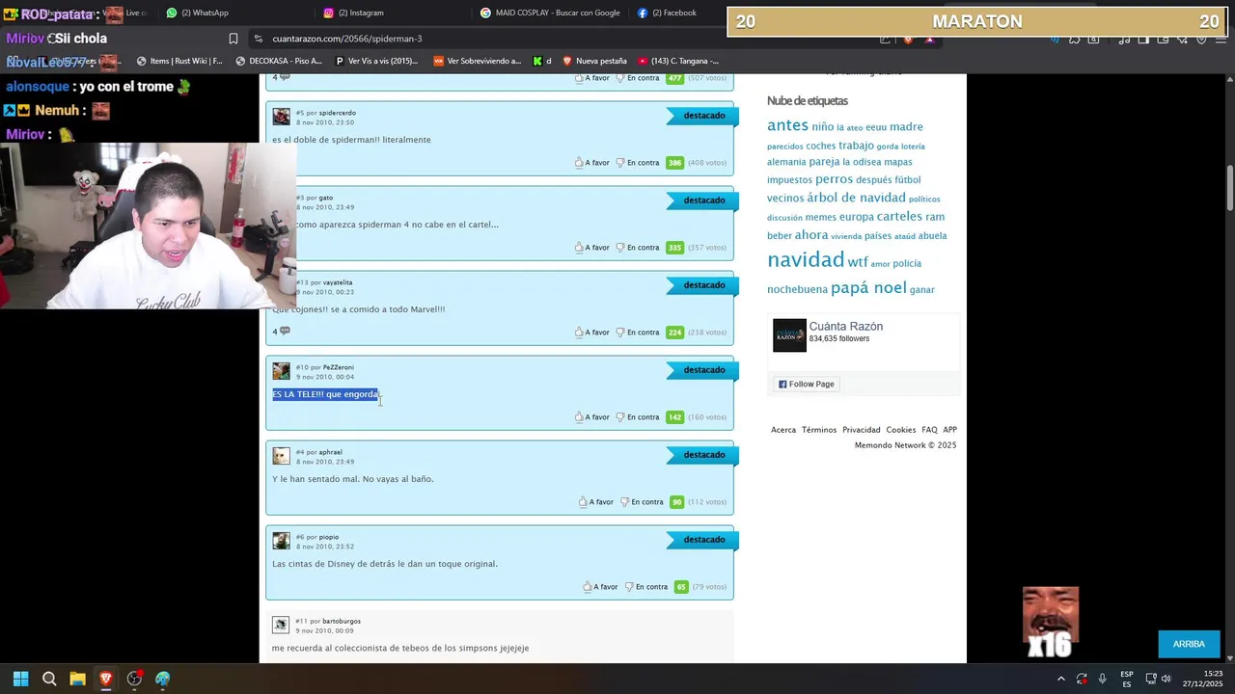Click Brave browser taskbar icon

[106, 679]
